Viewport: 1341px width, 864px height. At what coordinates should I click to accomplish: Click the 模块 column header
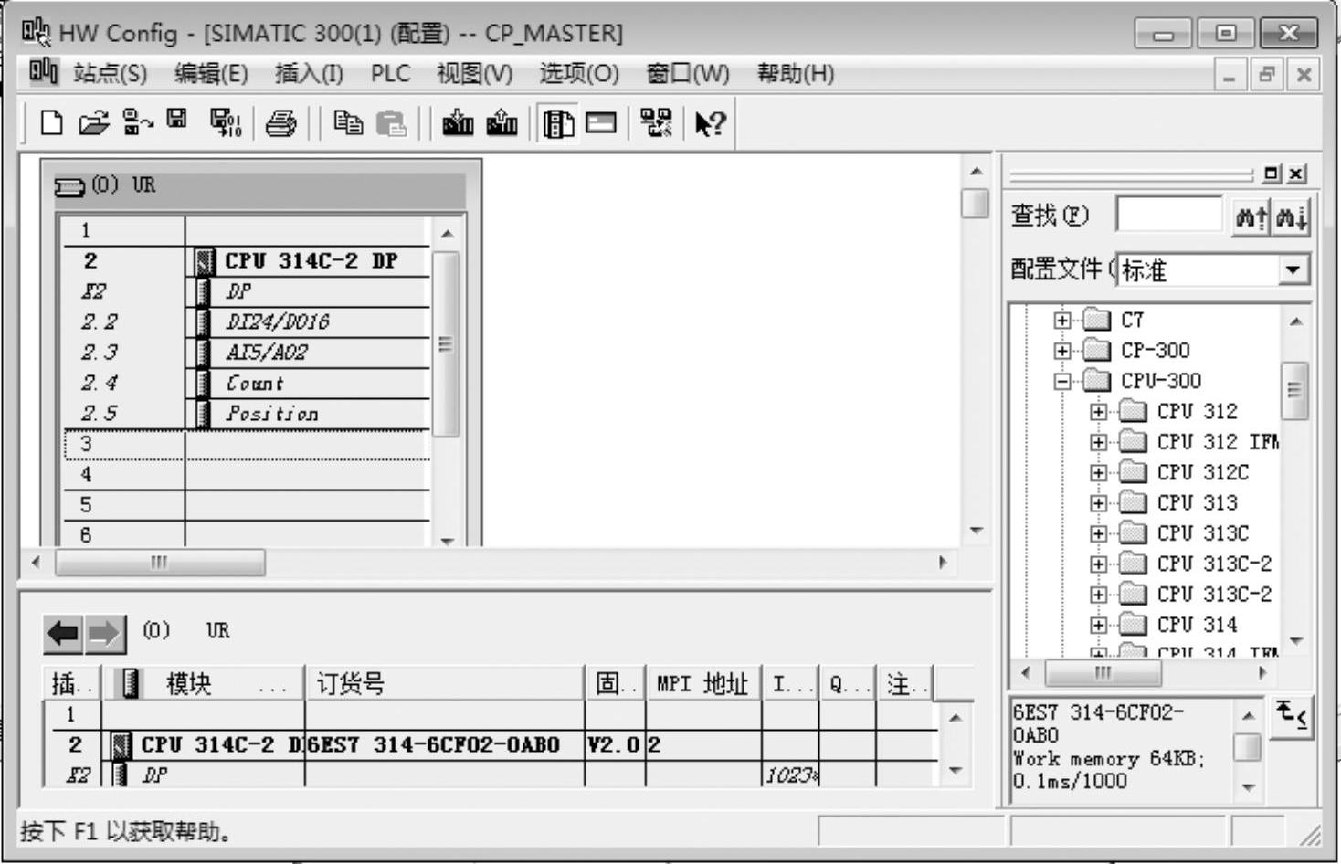click(203, 683)
